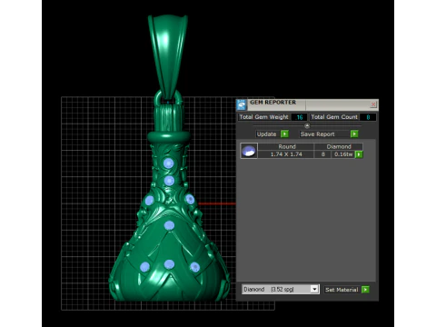Select the topmost blue gem on the bottle neck
This screenshot has height=327, width=436.
168,163
